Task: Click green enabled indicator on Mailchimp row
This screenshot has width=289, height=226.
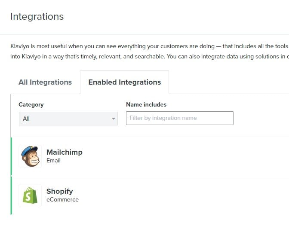Action: click(x=11, y=156)
